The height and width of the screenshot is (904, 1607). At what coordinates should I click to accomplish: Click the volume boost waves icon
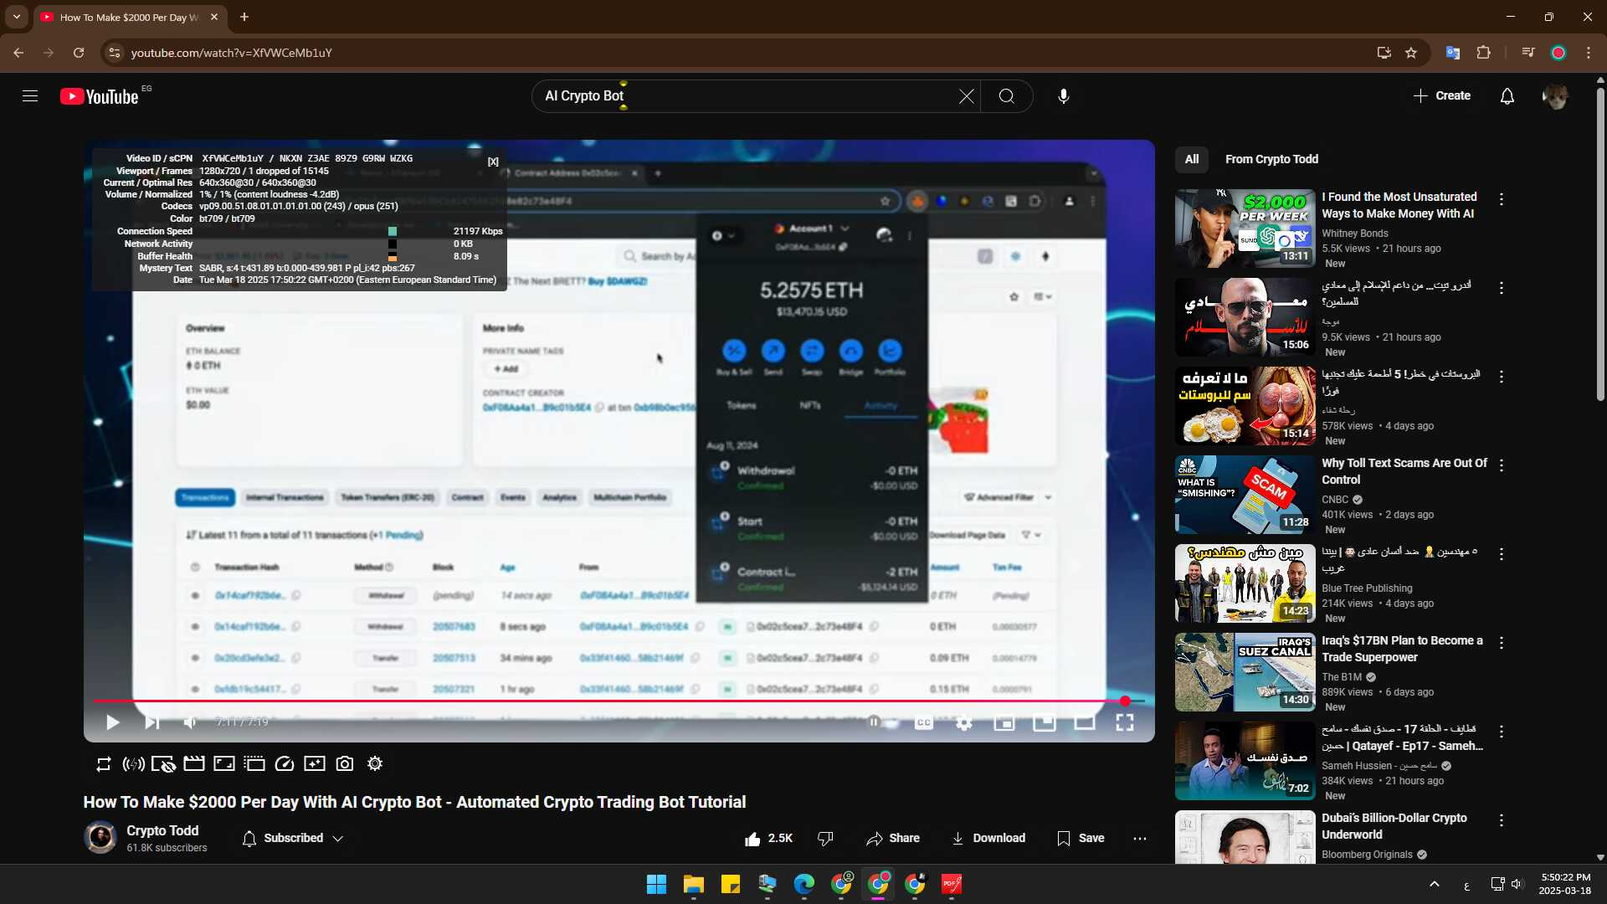133,763
